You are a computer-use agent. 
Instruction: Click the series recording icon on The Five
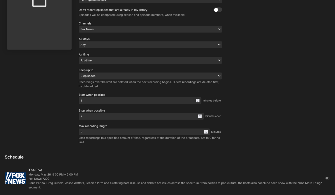[x=327, y=178]
